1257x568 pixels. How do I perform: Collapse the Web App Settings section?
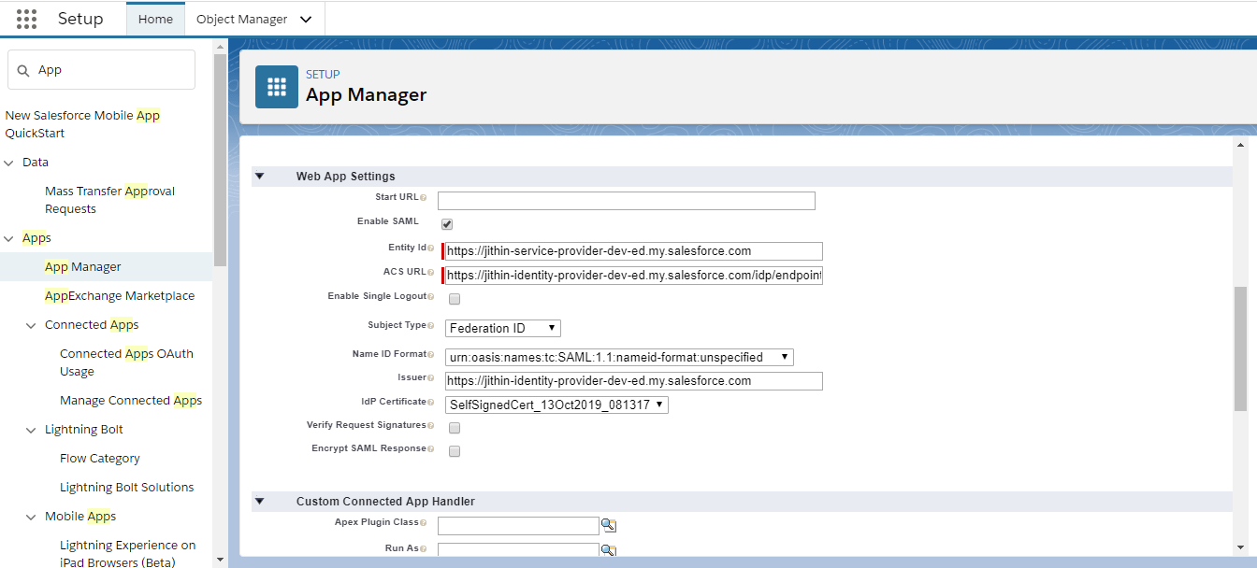click(x=260, y=176)
